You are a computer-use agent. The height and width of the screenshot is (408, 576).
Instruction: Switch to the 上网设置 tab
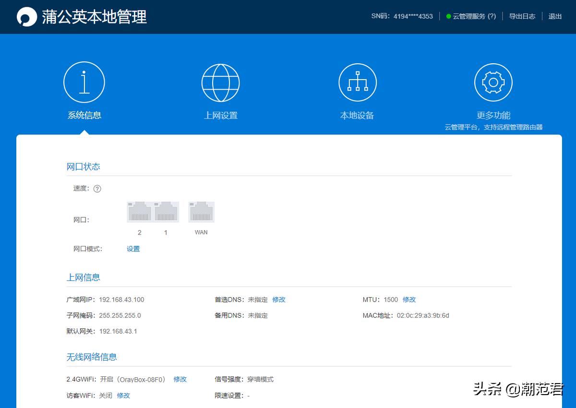click(220, 115)
